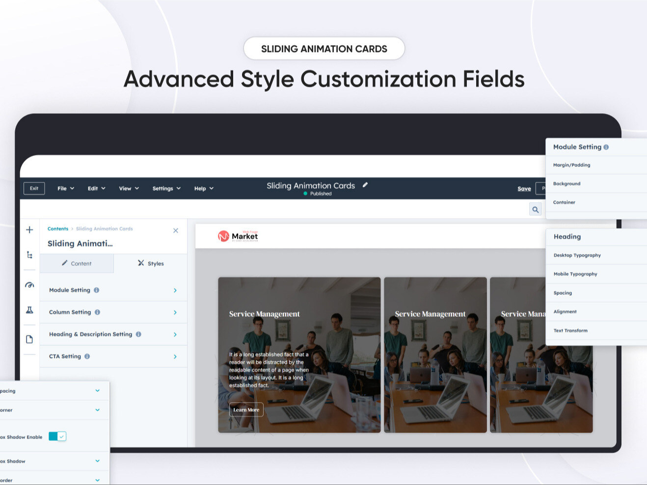Screen dimensions: 647x485
Task: Click the info icon next to CTA Setting
Action: click(87, 356)
